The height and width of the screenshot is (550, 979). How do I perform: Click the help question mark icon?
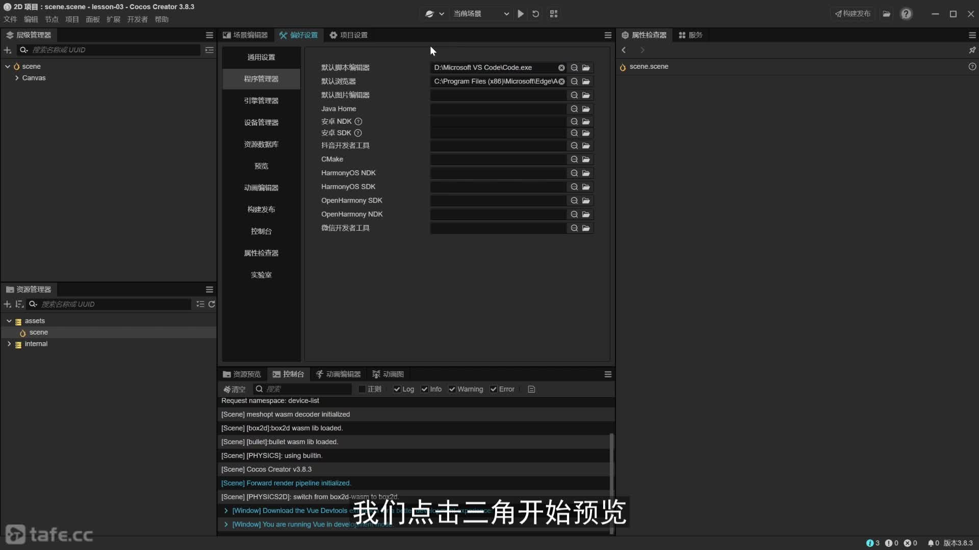tap(906, 14)
